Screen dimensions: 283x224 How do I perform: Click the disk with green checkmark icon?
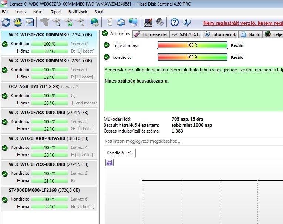click(68, 22)
